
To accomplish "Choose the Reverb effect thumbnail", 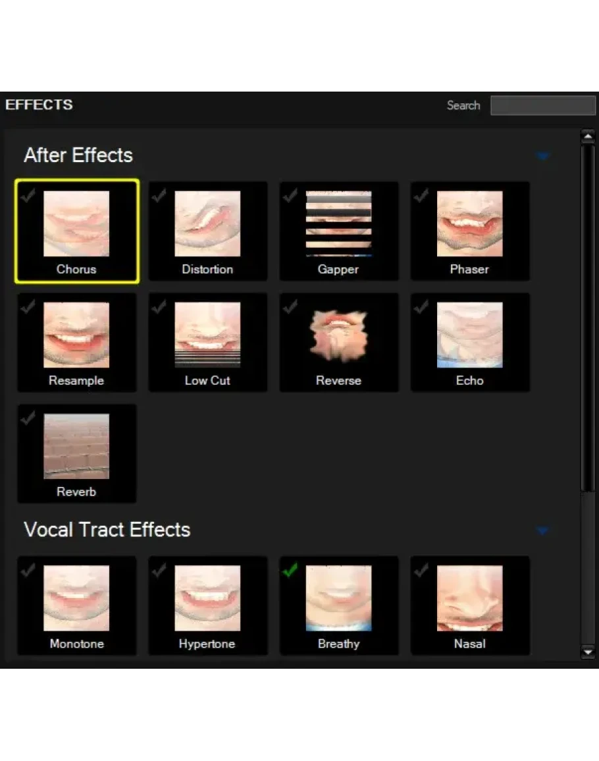I will click(76, 447).
